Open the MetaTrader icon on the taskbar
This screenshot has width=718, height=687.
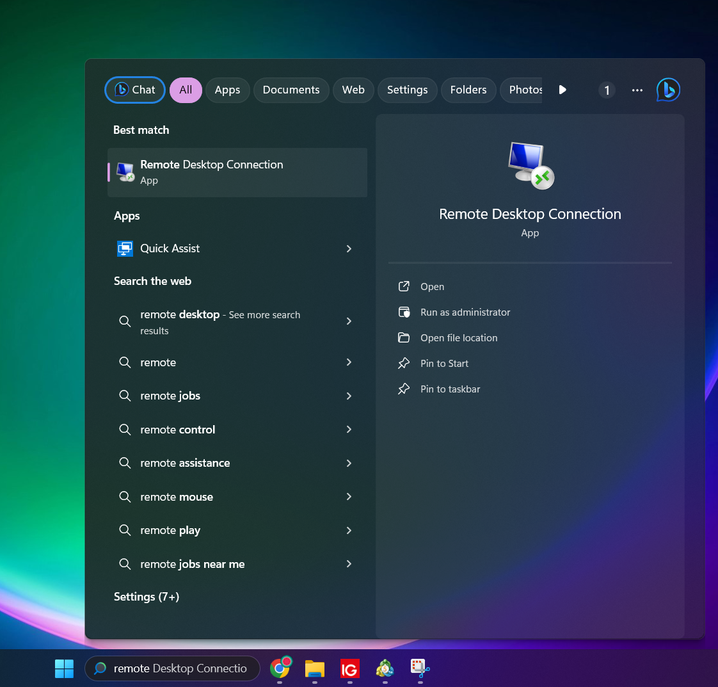pyautogui.click(x=385, y=668)
